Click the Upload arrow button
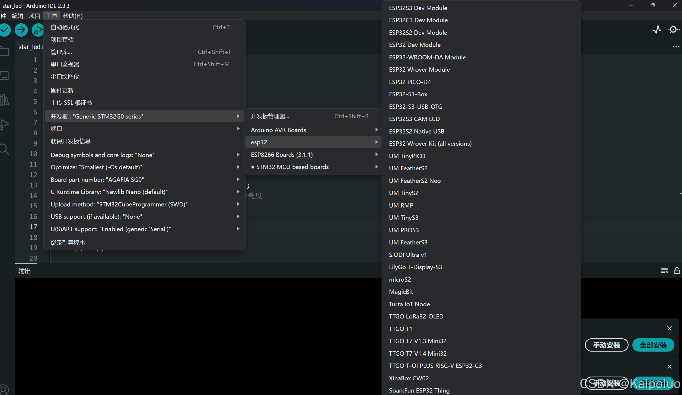Viewport: 682px width, 395px height. click(21, 30)
